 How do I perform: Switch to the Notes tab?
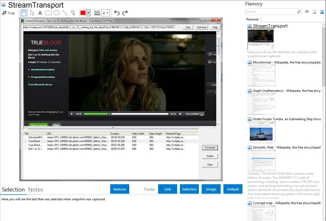35,190
